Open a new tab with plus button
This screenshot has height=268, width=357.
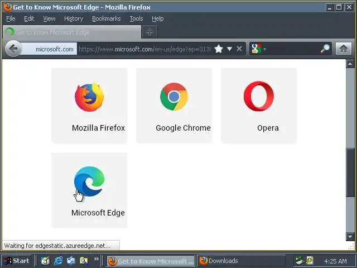(149, 32)
